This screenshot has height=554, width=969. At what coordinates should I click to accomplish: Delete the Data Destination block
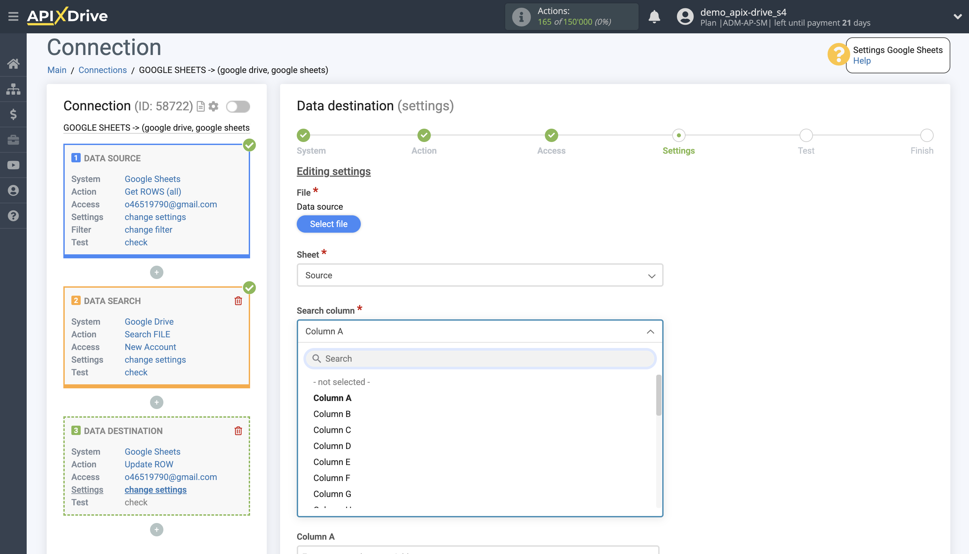pyautogui.click(x=238, y=431)
